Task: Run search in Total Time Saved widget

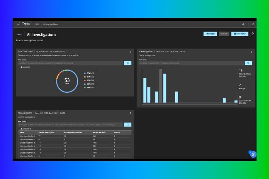Action: point(128,63)
